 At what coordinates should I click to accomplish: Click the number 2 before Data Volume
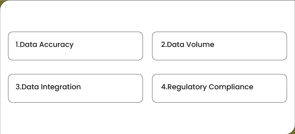[163, 45]
